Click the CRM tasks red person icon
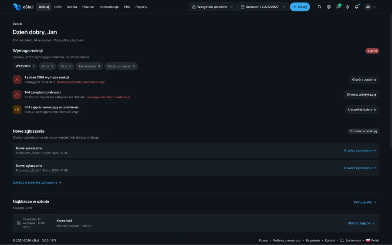 (x=17, y=80)
